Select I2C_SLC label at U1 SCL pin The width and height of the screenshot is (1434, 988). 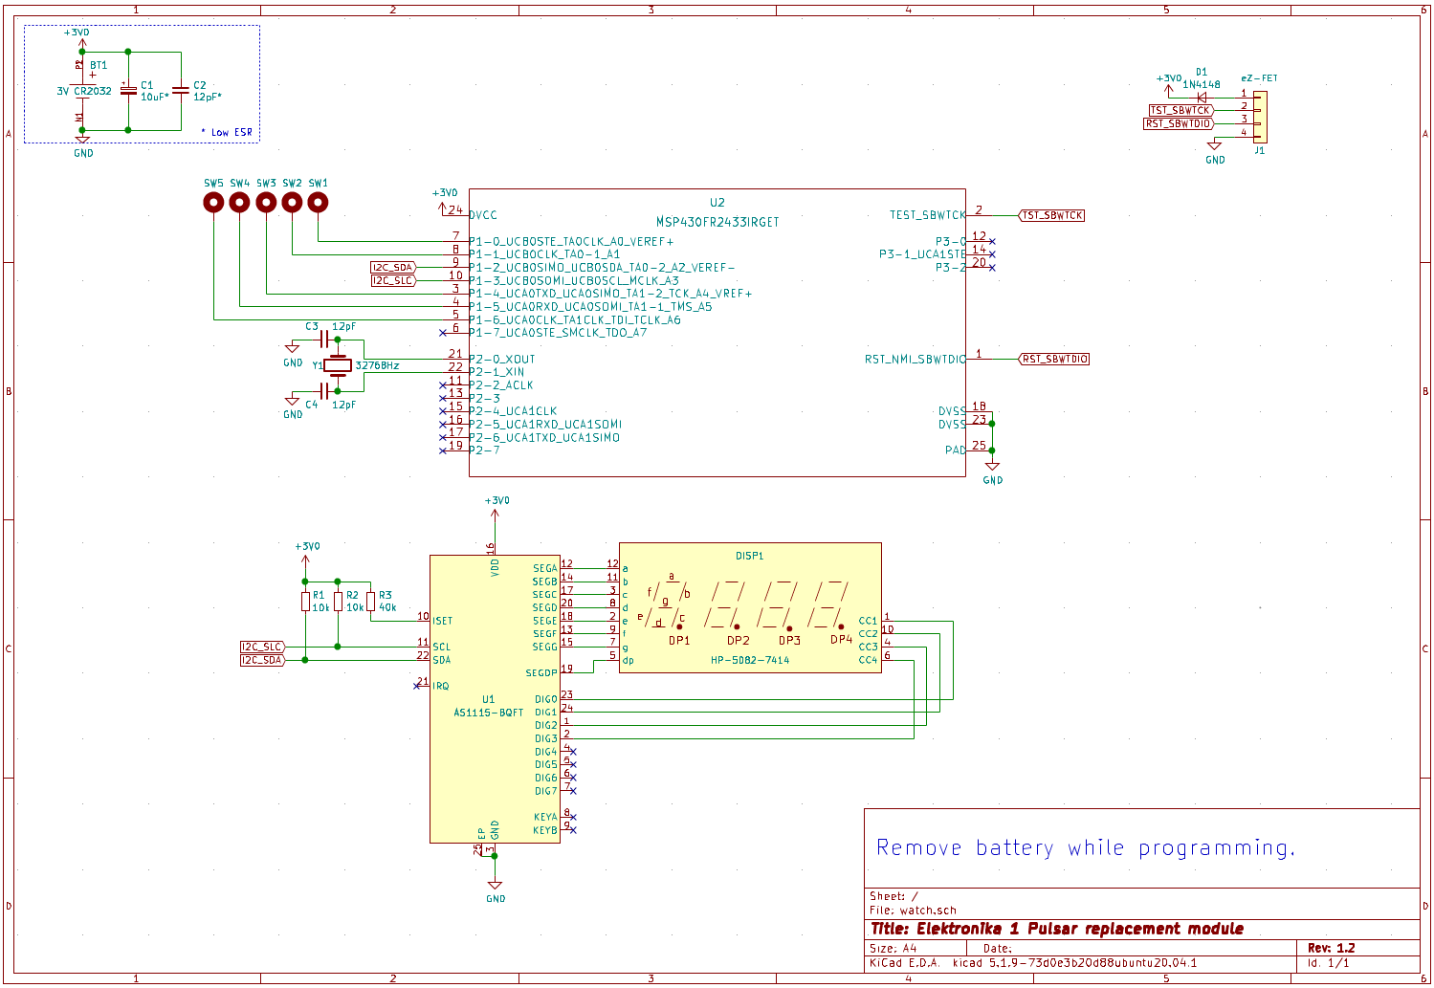pos(262,647)
